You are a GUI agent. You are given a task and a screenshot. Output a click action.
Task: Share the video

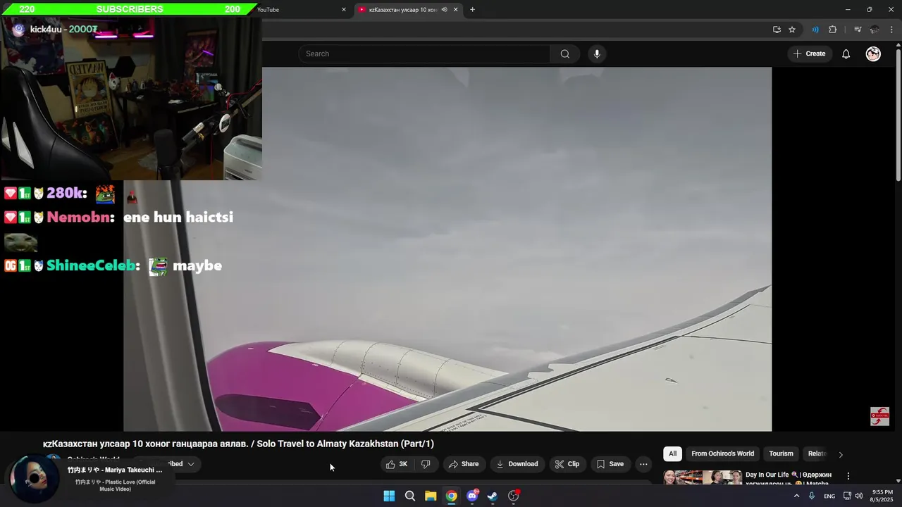click(x=464, y=464)
